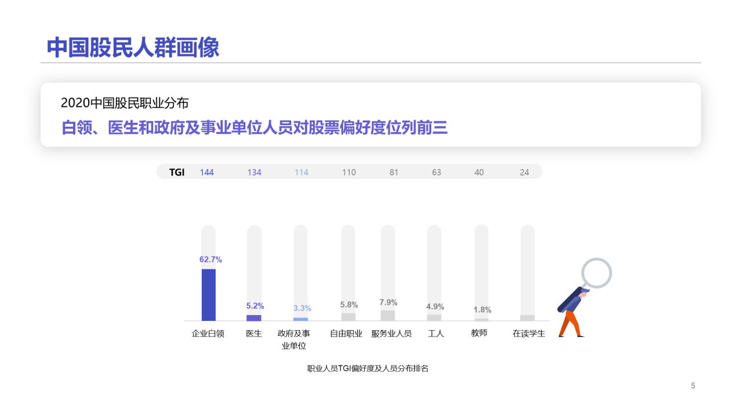Select the dark blue 企业白领 bar

pyautogui.click(x=209, y=295)
